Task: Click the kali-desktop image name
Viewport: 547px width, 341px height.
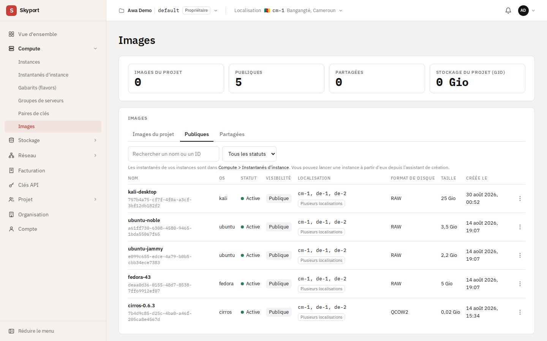Action: (142, 192)
